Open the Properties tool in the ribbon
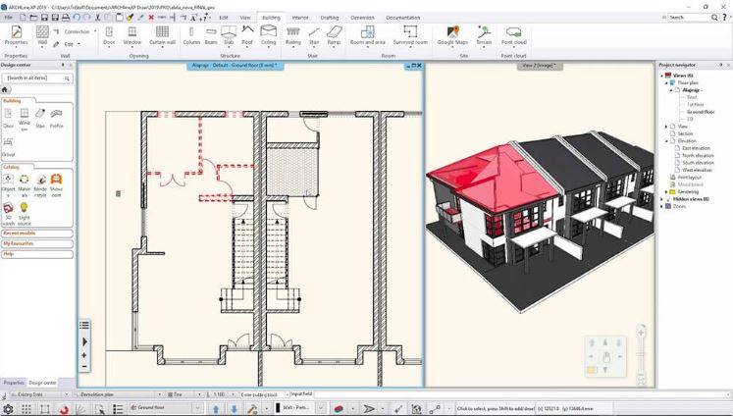Image resolution: width=733 pixels, height=416 pixels. [17, 35]
